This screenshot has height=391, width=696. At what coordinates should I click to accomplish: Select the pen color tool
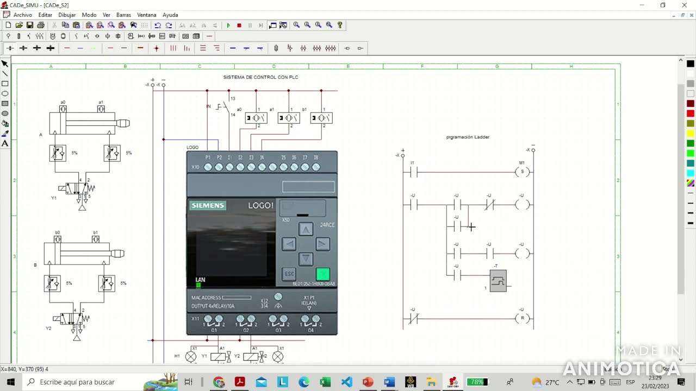[x=5, y=133]
